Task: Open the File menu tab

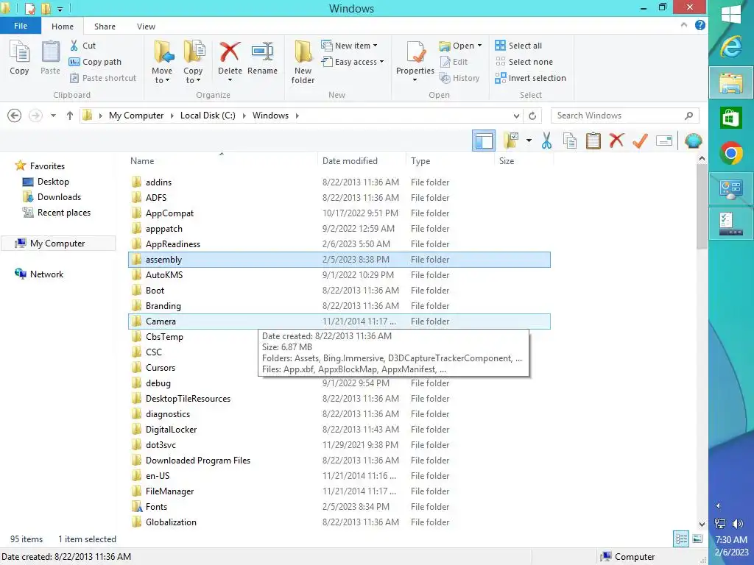Action: [21, 26]
